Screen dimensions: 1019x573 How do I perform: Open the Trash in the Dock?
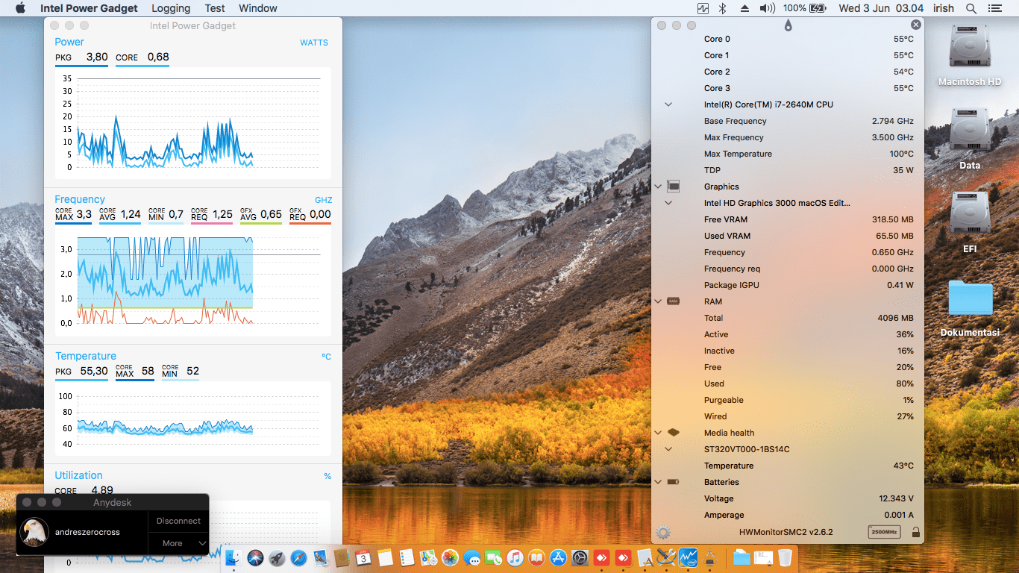[x=785, y=557]
